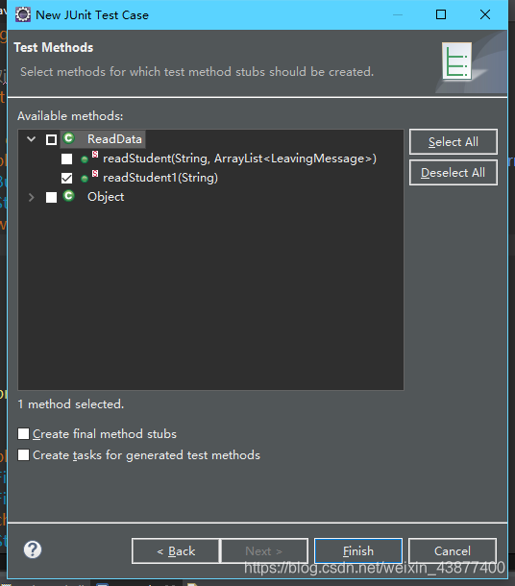Uncheck the readStudent1(String) checkbox
This screenshot has height=586, width=515.
[67, 178]
